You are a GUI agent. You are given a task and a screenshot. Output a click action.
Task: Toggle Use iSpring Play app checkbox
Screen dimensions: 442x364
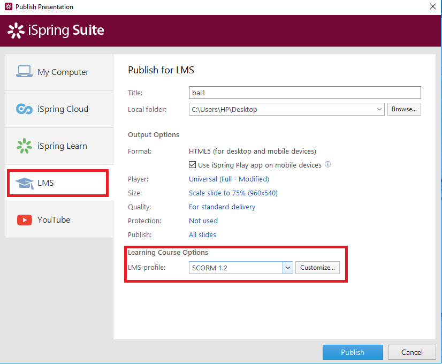192,165
